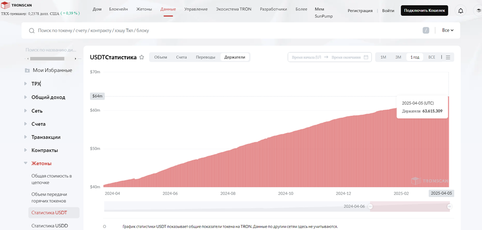Click the search magnifier icon
Viewport: 482px width, 230px height.
point(31,30)
